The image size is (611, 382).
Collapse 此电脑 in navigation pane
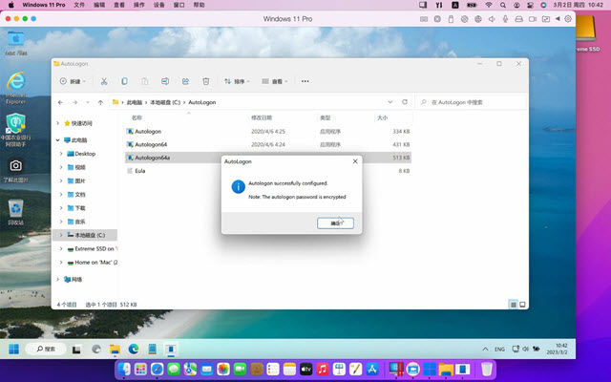pyautogui.click(x=57, y=140)
